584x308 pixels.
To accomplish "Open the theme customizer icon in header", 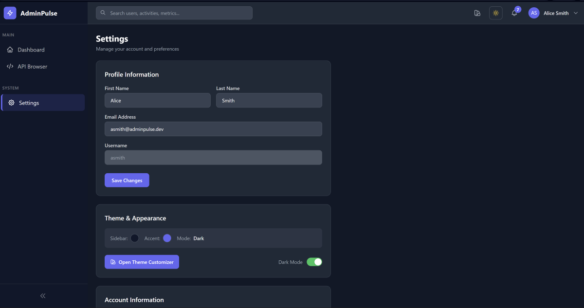I will [x=477, y=13].
